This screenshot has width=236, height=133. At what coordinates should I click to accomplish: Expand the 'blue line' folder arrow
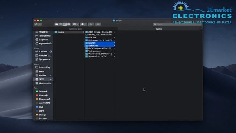pyautogui.click(x=114, y=38)
